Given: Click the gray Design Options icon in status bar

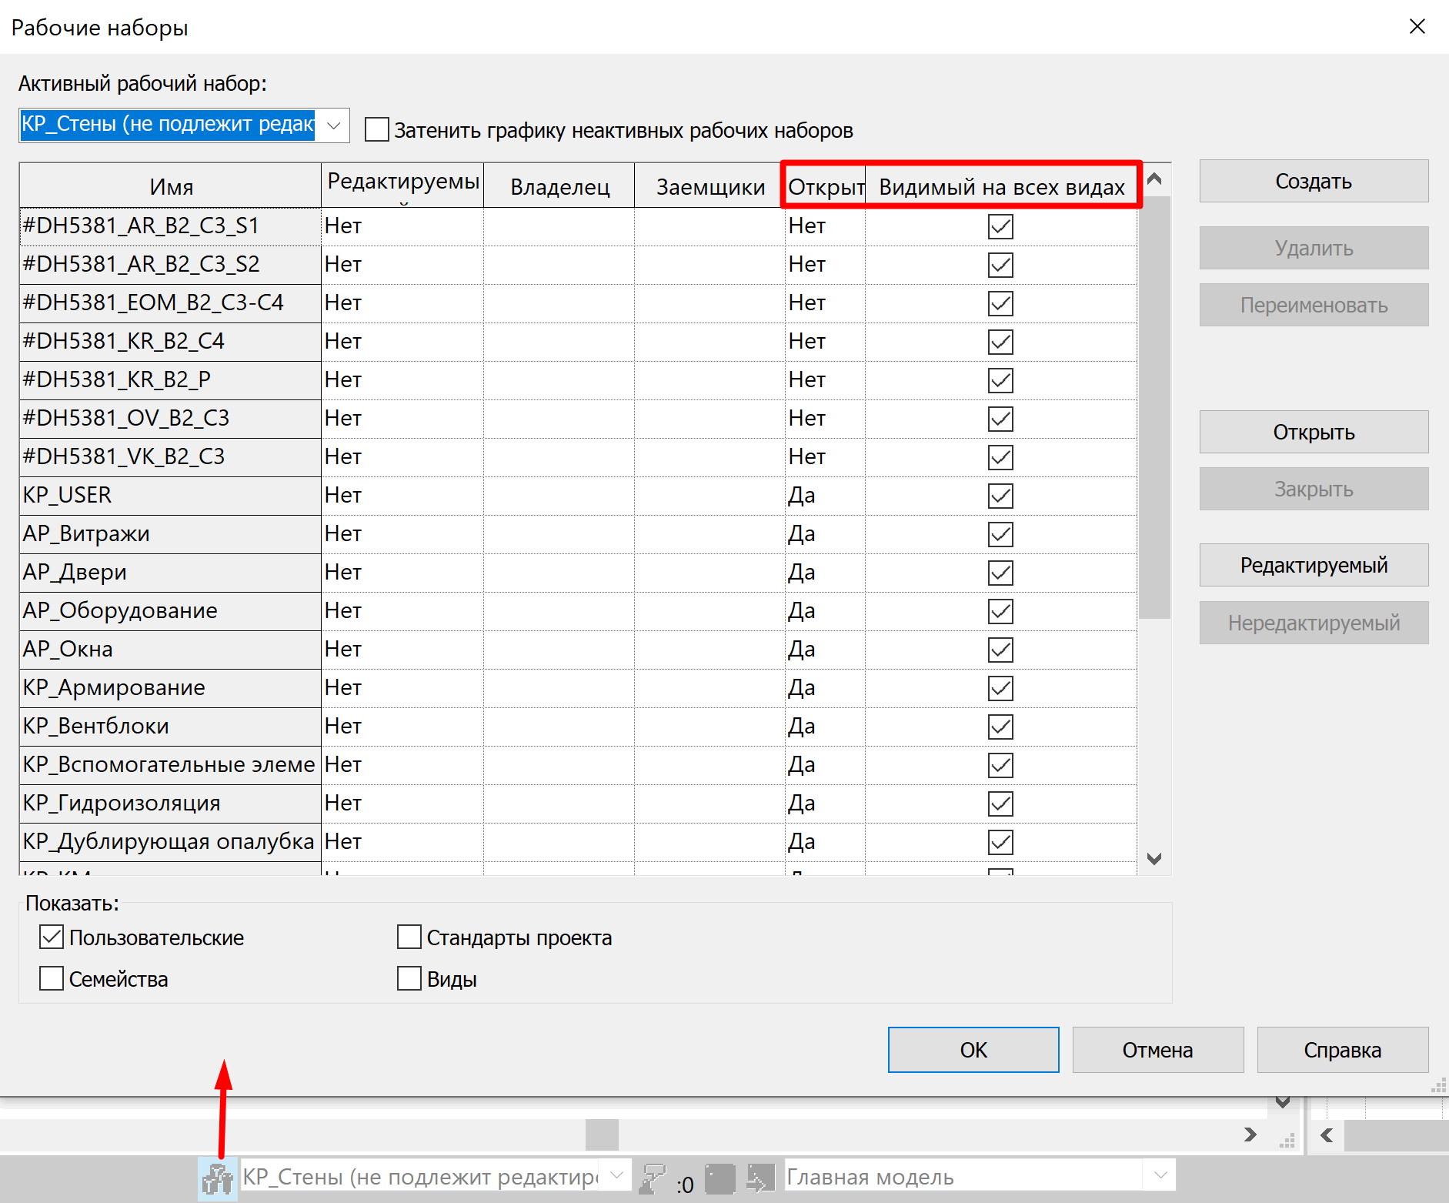Looking at the screenshot, I should 720,1178.
